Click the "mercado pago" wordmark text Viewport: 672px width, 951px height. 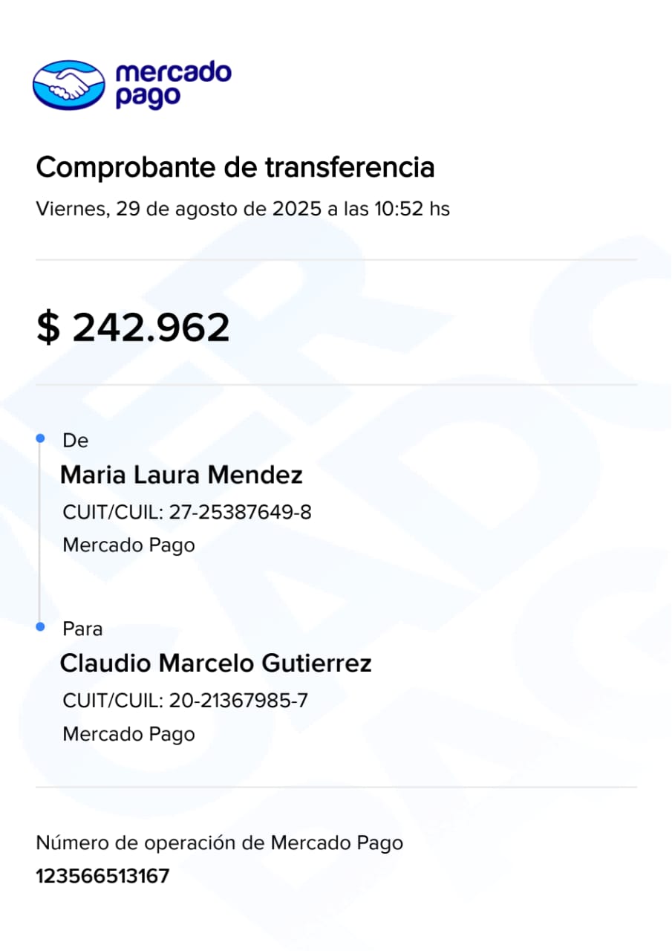pyautogui.click(x=173, y=85)
